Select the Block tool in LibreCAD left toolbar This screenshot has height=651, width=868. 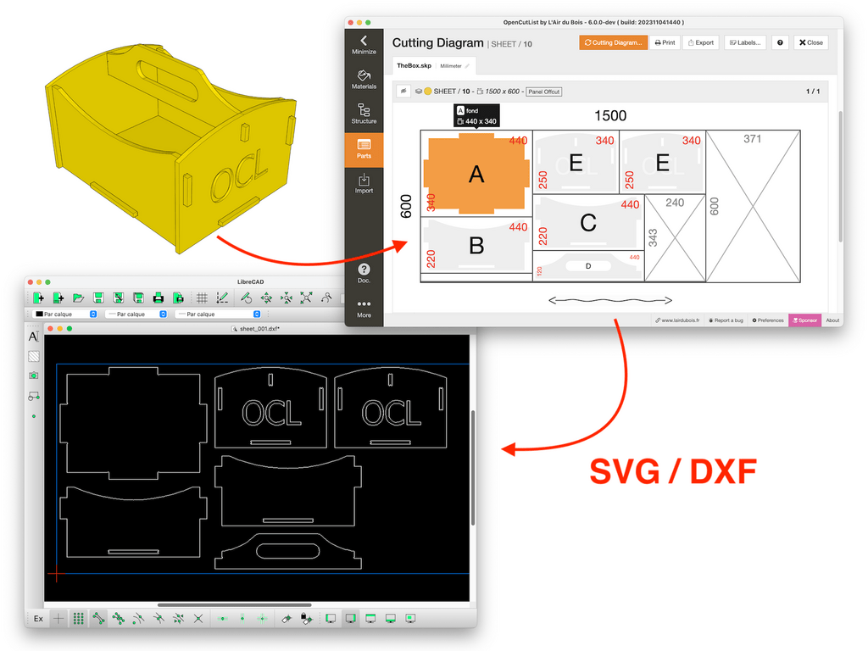(x=33, y=396)
